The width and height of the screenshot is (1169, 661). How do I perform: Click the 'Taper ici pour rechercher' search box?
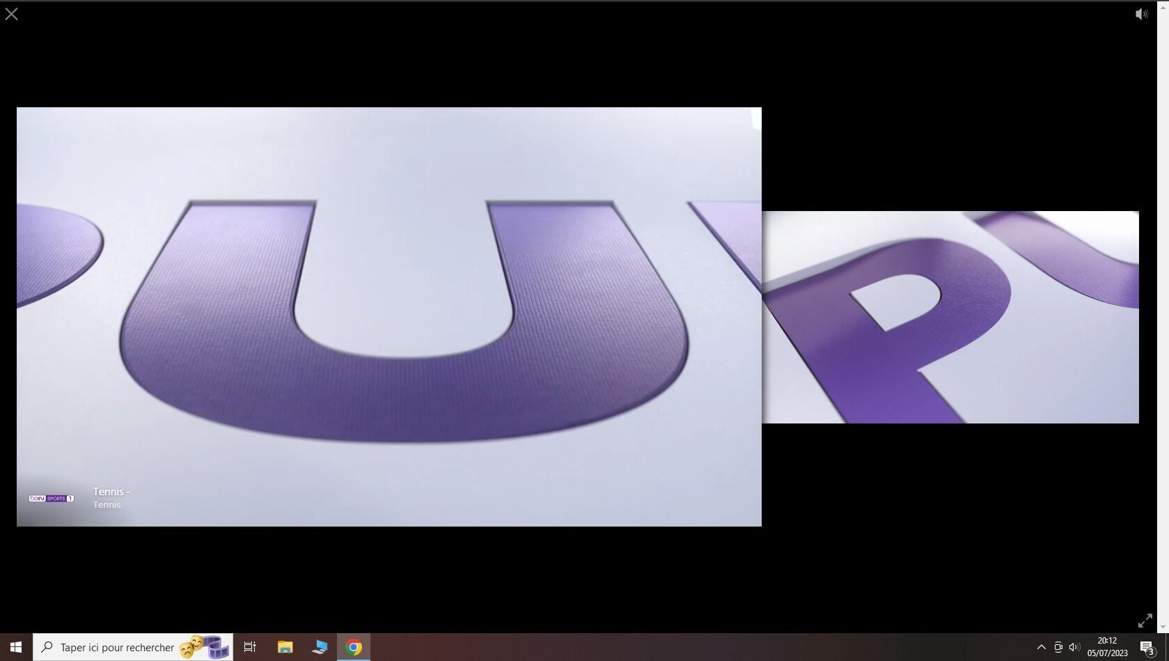tap(116, 648)
